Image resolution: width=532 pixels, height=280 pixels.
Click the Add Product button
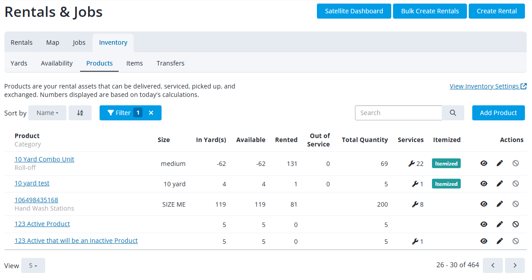tap(498, 113)
